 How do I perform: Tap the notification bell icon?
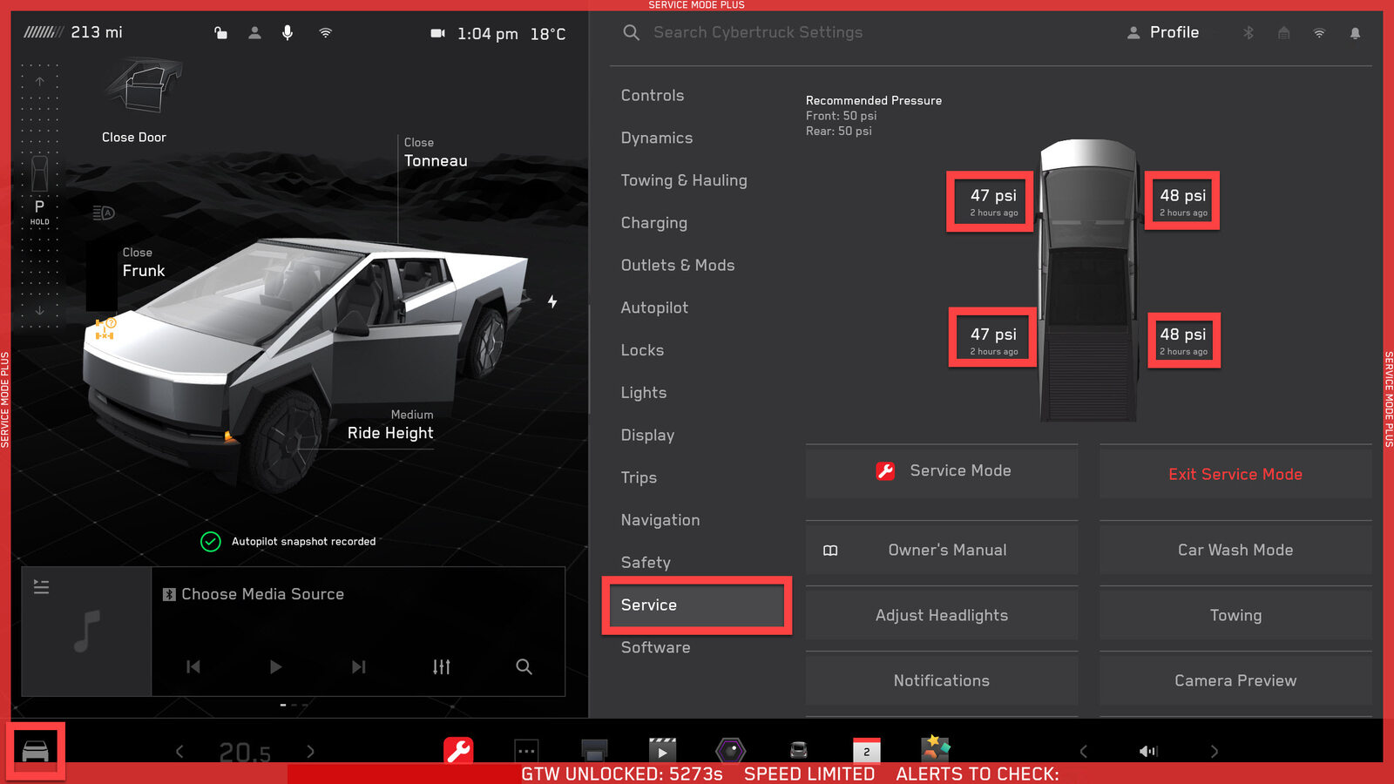tap(1355, 33)
